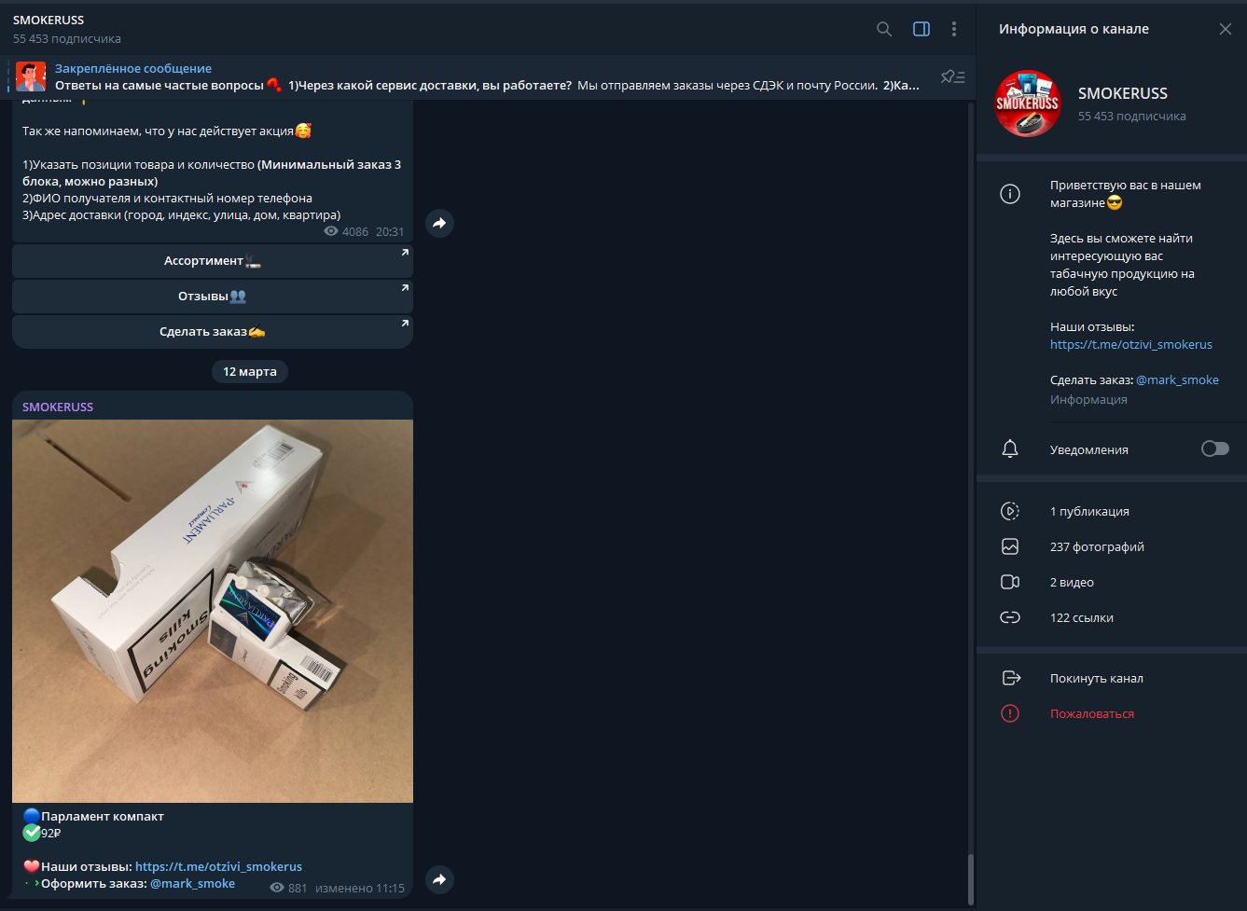This screenshot has height=911, width=1247.
Task: Open the SMOKERUSS channel avatar
Action: [x=1028, y=104]
